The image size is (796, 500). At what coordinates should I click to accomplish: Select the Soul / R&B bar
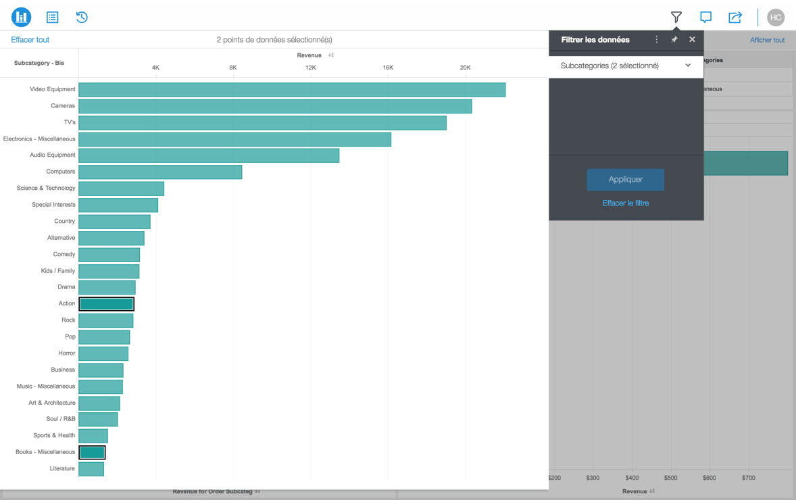pyautogui.click(x=99, y=420)
